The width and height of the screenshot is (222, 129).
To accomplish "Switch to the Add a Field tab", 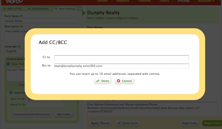I will click(x=12, y=9).
